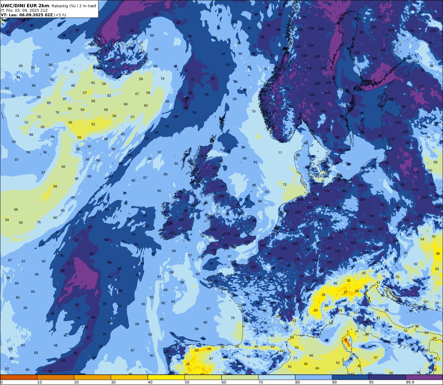443x385 pixels.
Task: Click the value 38 near the right map edge
Action: point(438,253)
